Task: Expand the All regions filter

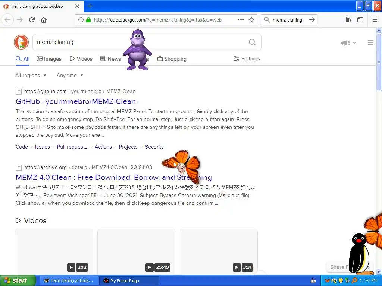Action: (31, 75)
